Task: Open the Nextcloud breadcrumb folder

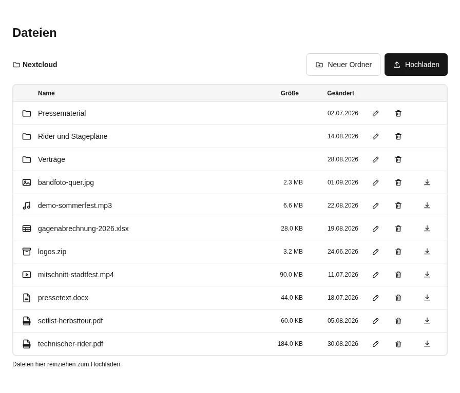Action: [x=35, y=65]
